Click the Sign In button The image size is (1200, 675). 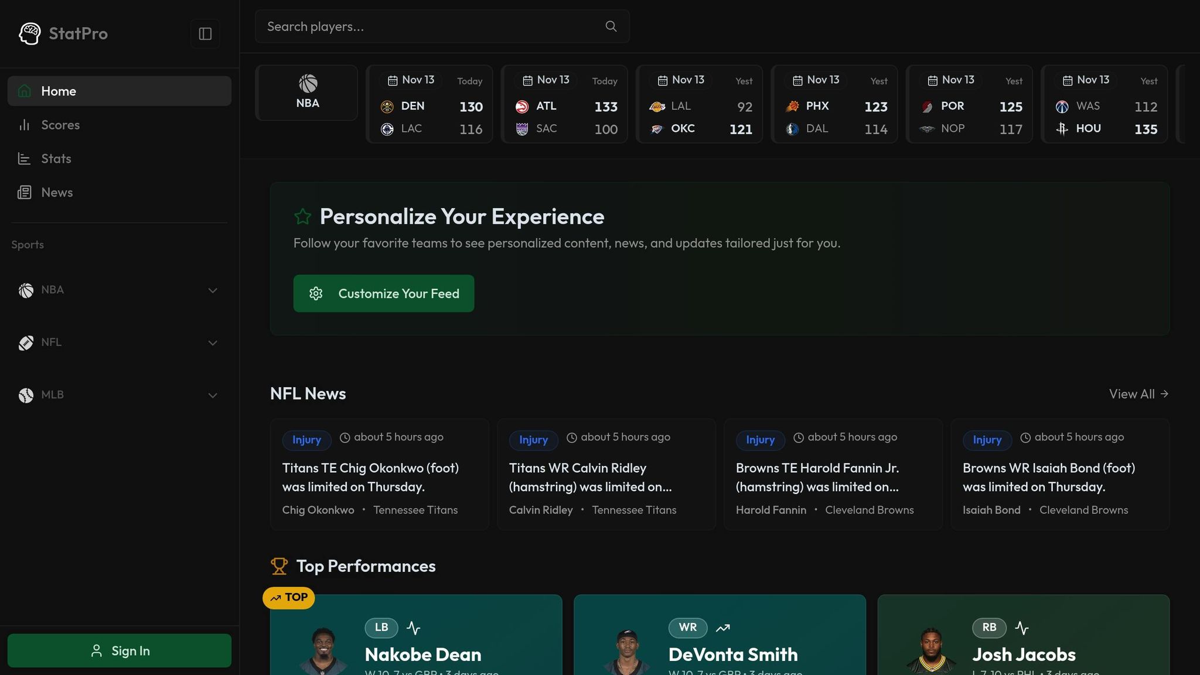point(120,650)
